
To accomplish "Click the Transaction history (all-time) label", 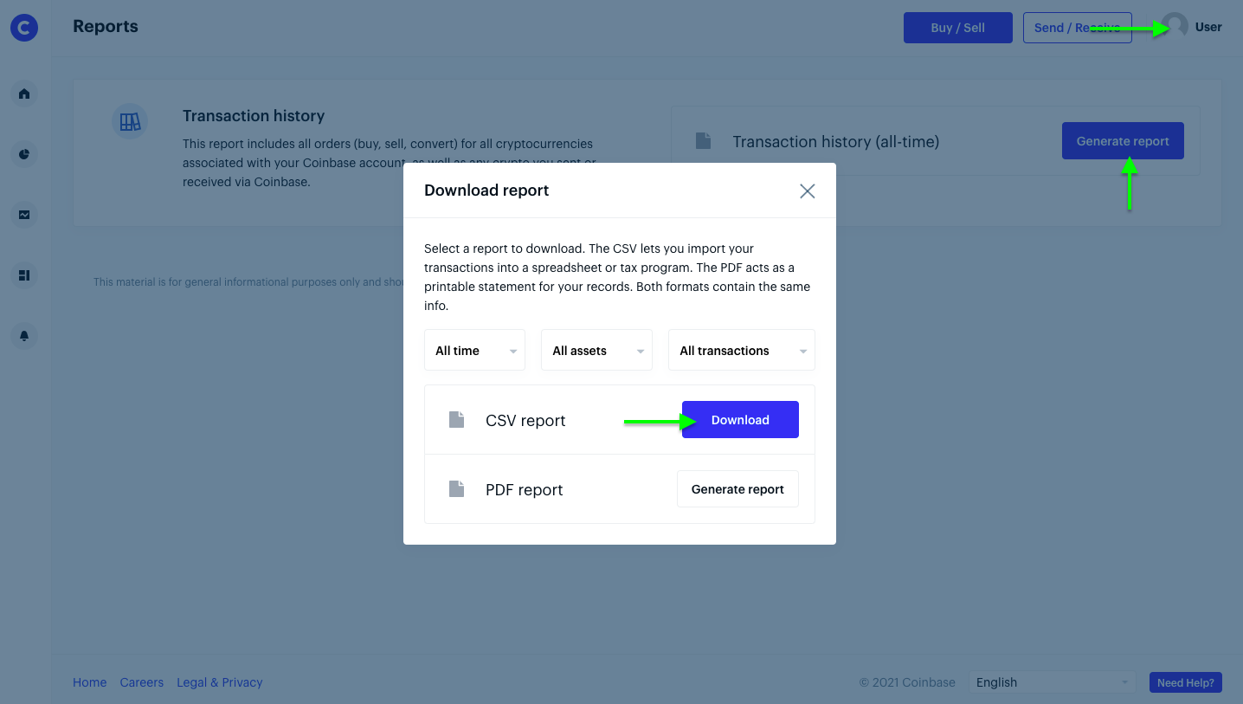I will pos(836,141).
